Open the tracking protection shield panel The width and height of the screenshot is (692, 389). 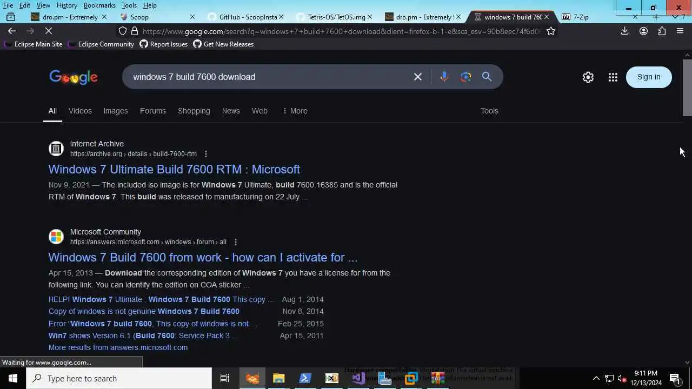[x=123, y=31]
